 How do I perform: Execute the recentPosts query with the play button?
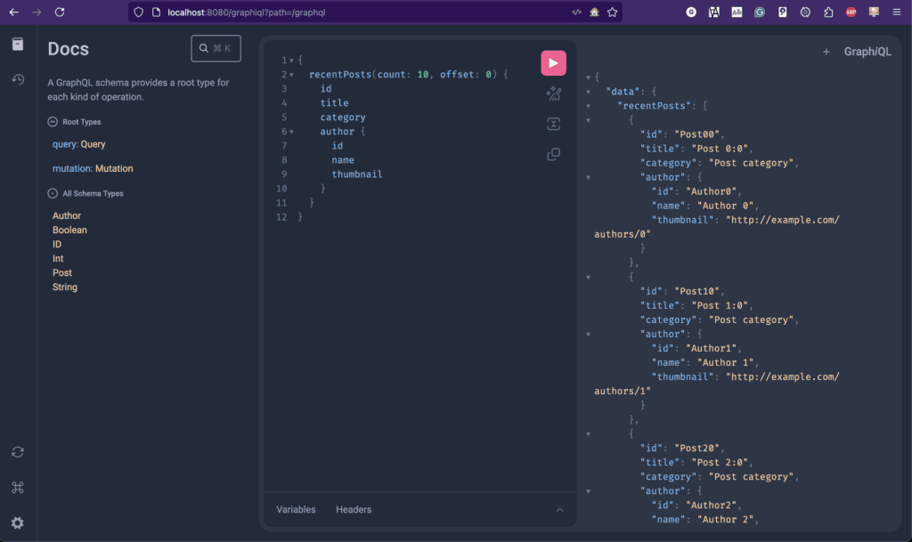[553, 62]
